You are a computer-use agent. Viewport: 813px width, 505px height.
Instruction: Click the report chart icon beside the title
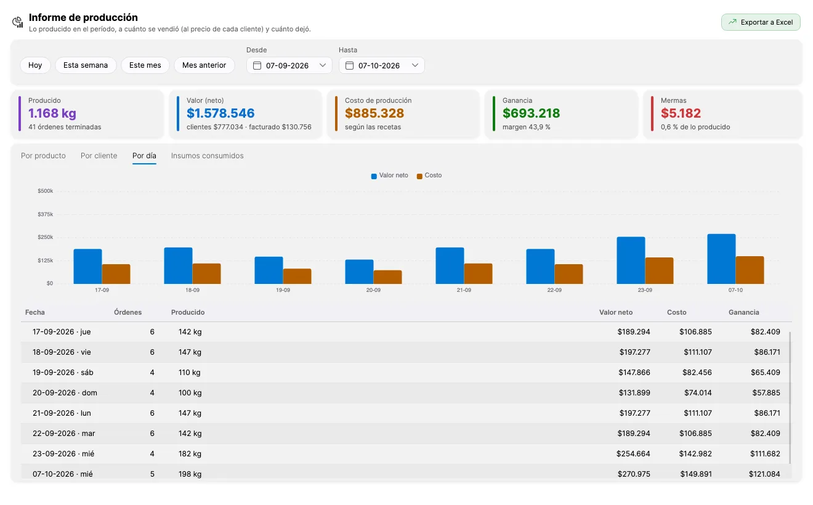tap(18, 22)
